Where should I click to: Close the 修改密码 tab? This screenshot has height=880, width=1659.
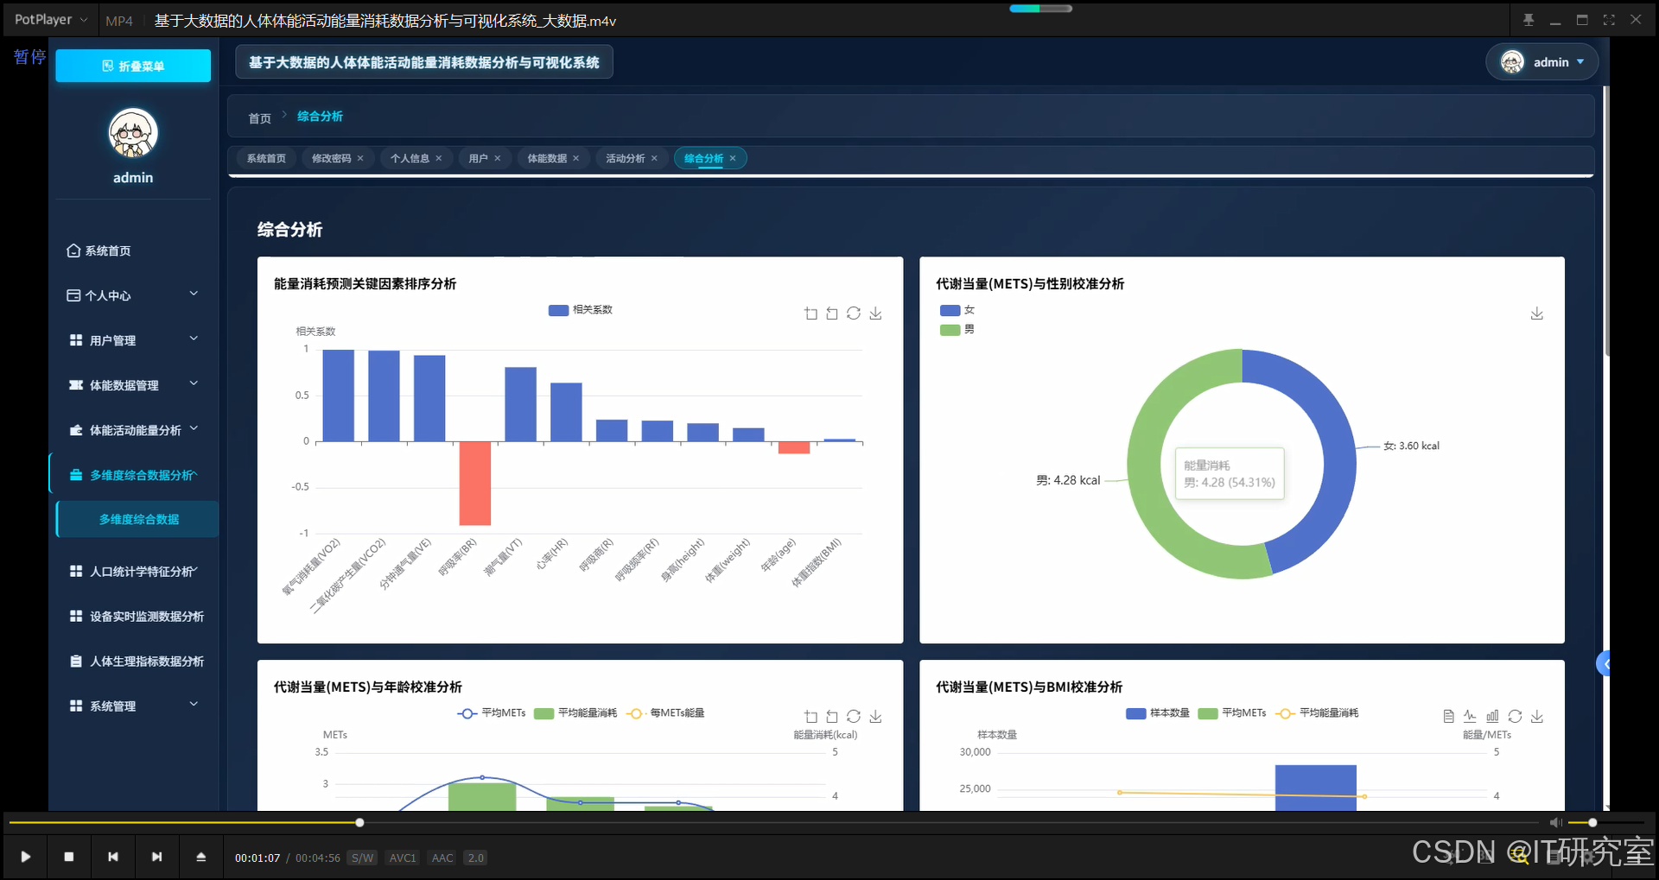(x=360, y=158)
